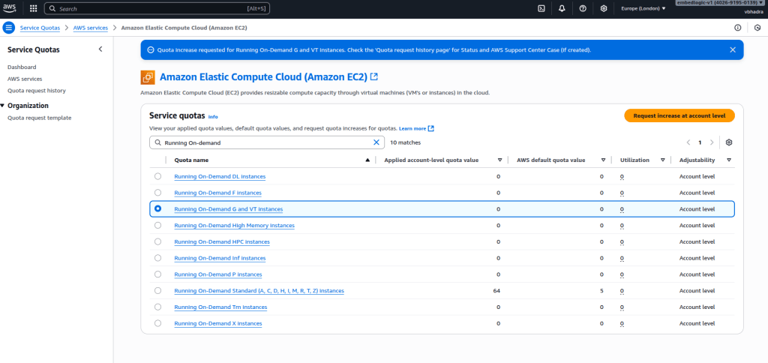Screen dimensions: 768x363
Task: Collapse the Organization section in sidebar
Action: point(3,106)
